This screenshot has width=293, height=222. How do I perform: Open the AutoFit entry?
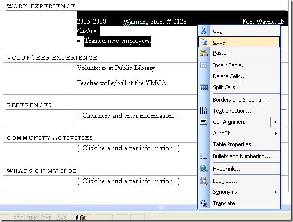coord(239,133)
